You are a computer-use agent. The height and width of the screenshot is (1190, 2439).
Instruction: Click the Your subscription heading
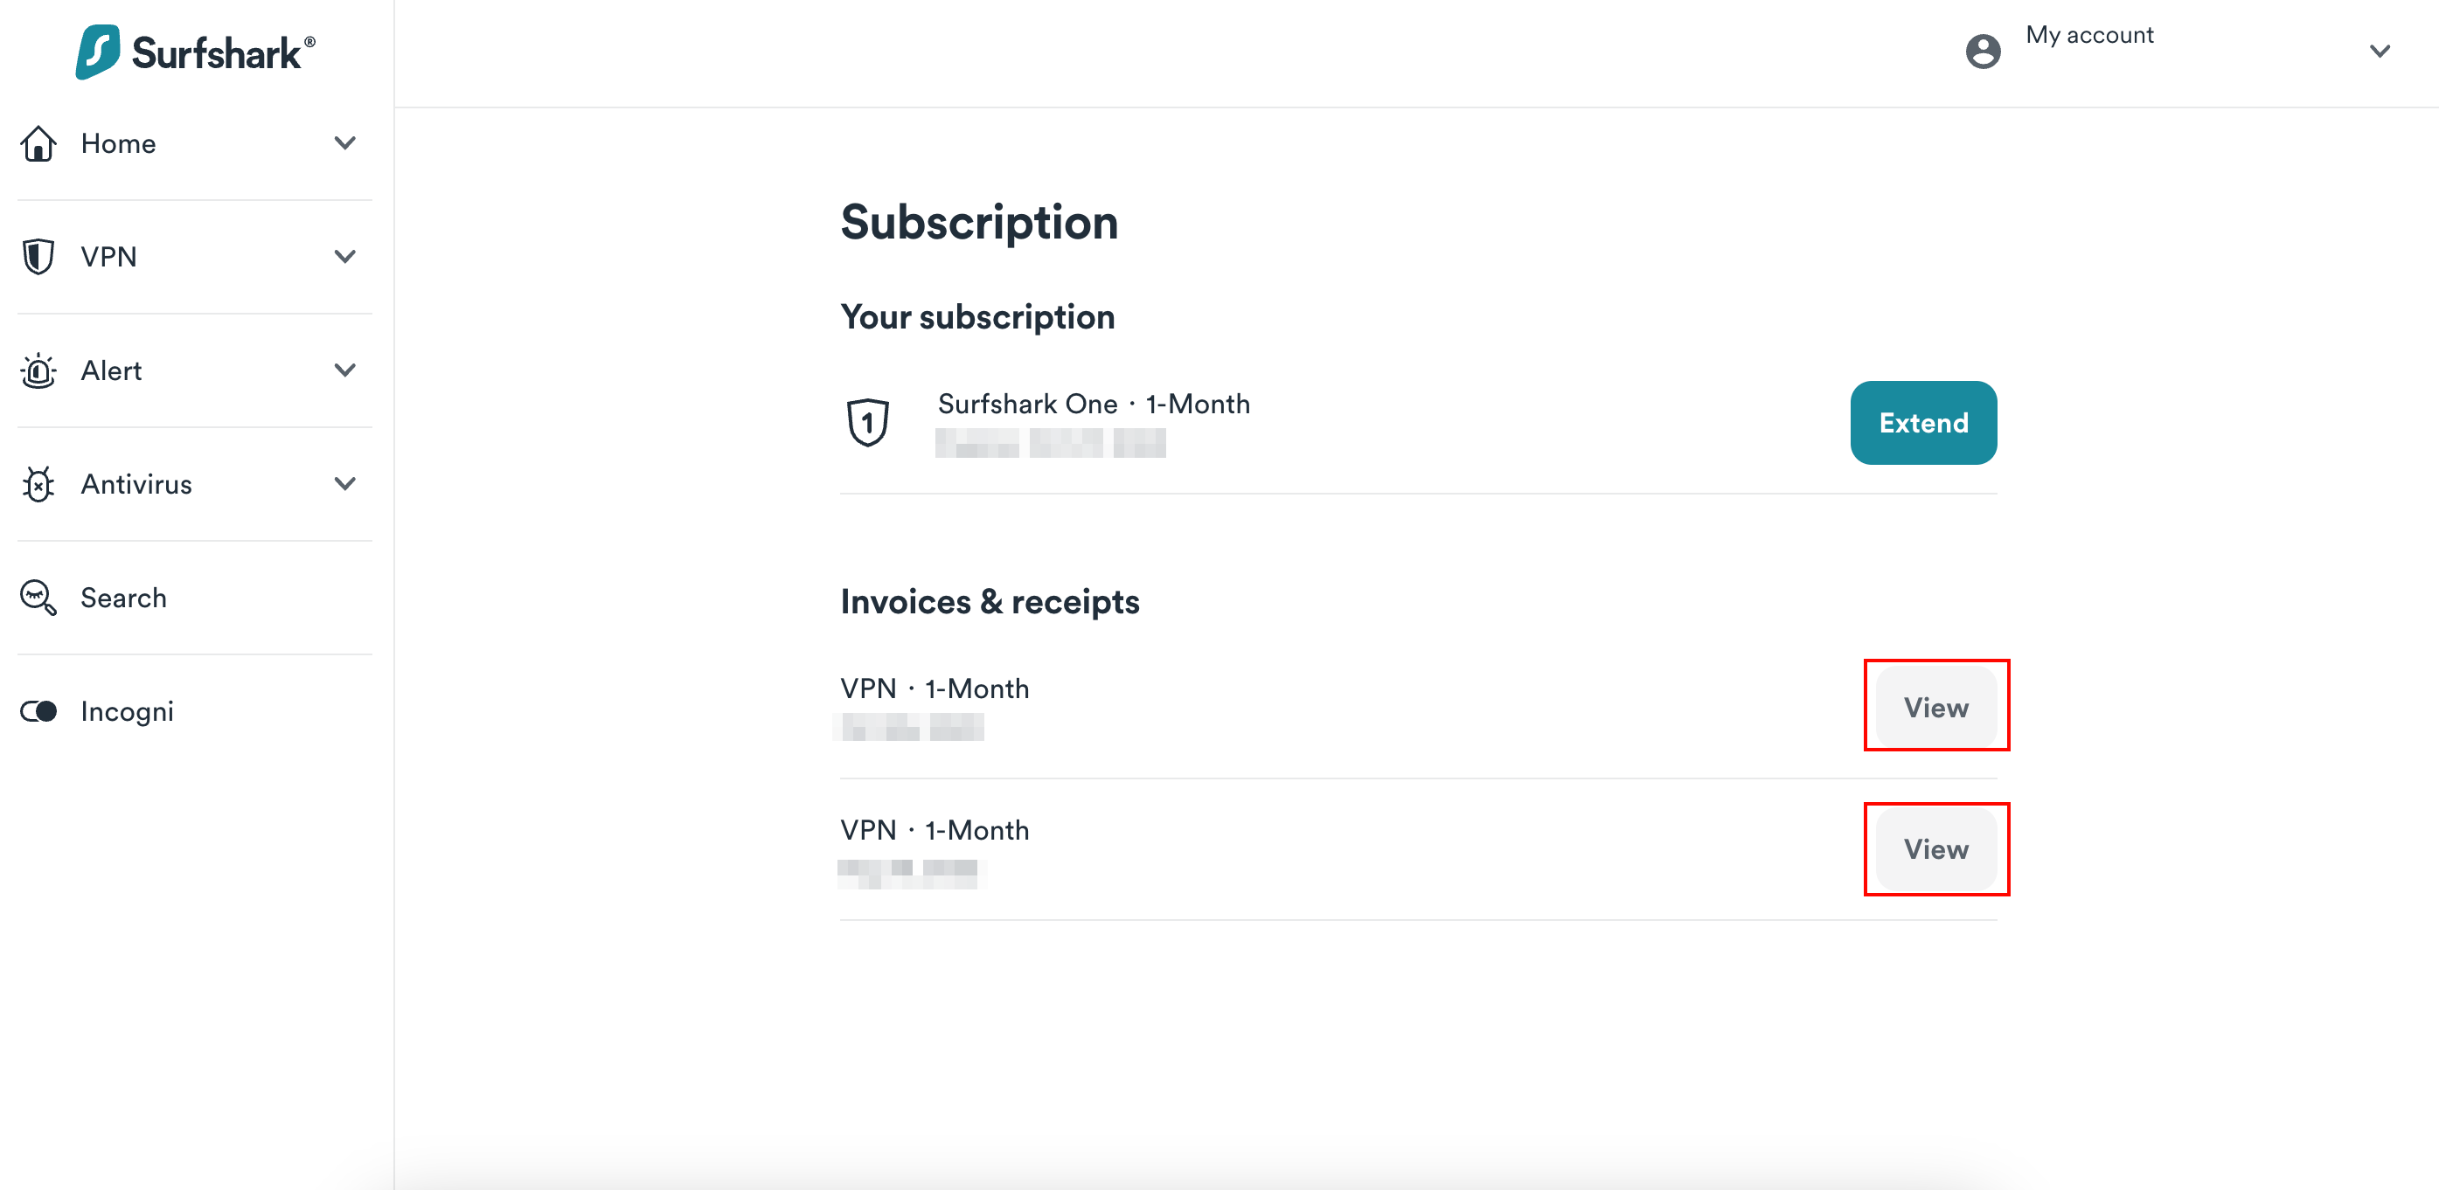pyautogui.click(x=977, y=317)
